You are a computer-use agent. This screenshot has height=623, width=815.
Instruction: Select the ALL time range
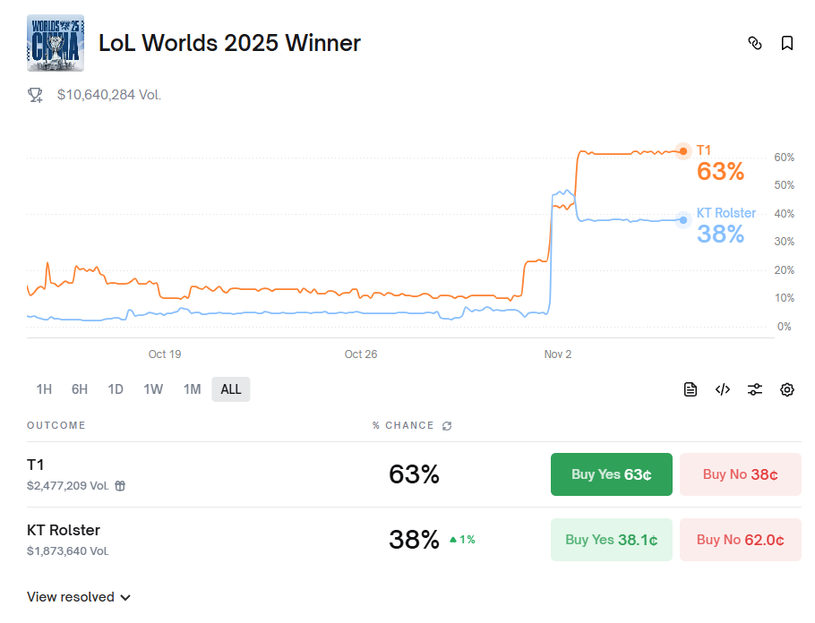pyautogui.click(x=231, y=389)
